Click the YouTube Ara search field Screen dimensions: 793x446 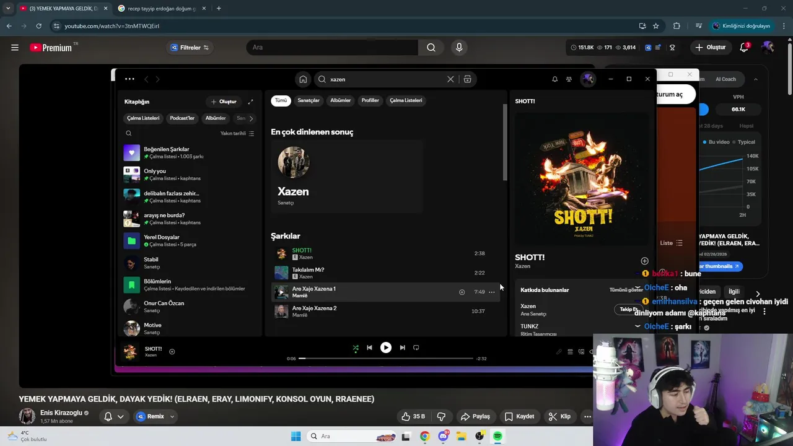(x=332, y=48)
